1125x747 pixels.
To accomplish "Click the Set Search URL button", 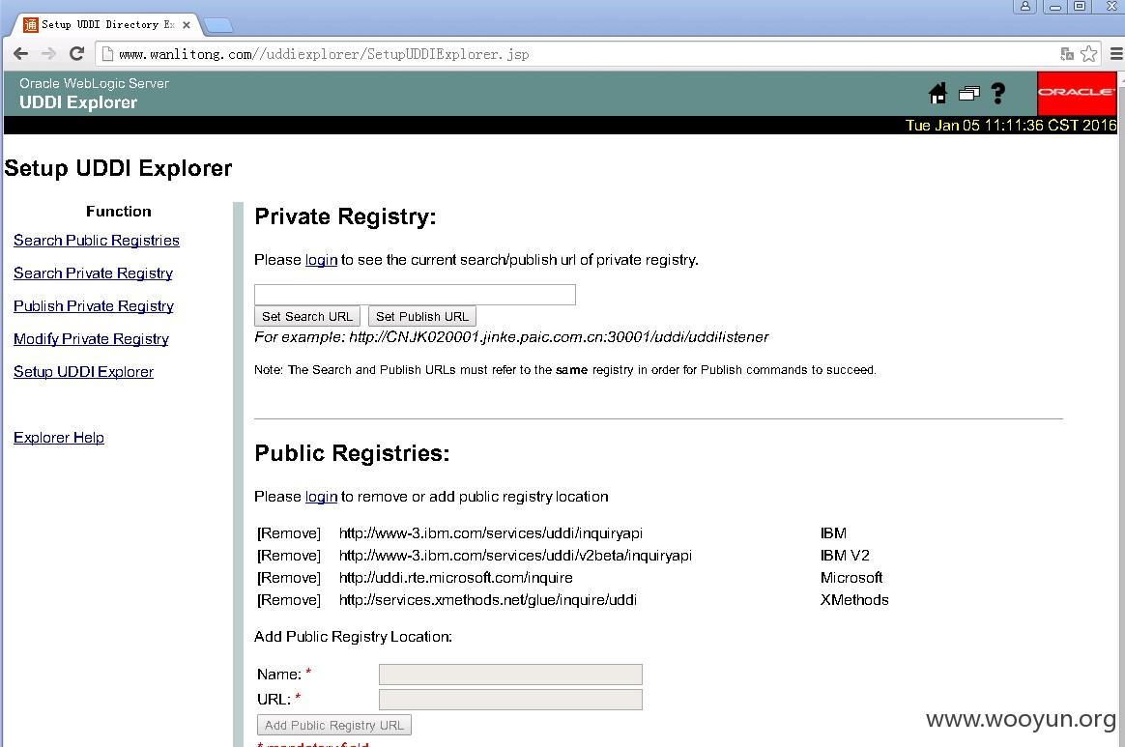I will click(x=307, y=316).
